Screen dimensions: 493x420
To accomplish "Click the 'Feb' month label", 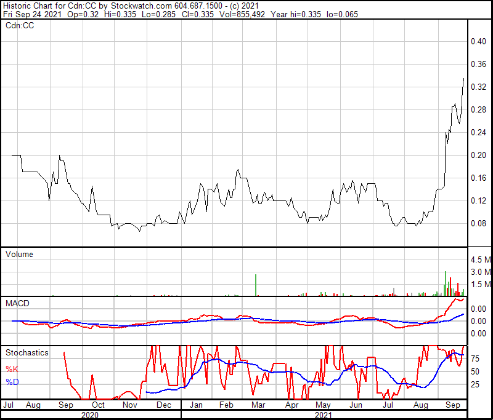I will 226,405.
